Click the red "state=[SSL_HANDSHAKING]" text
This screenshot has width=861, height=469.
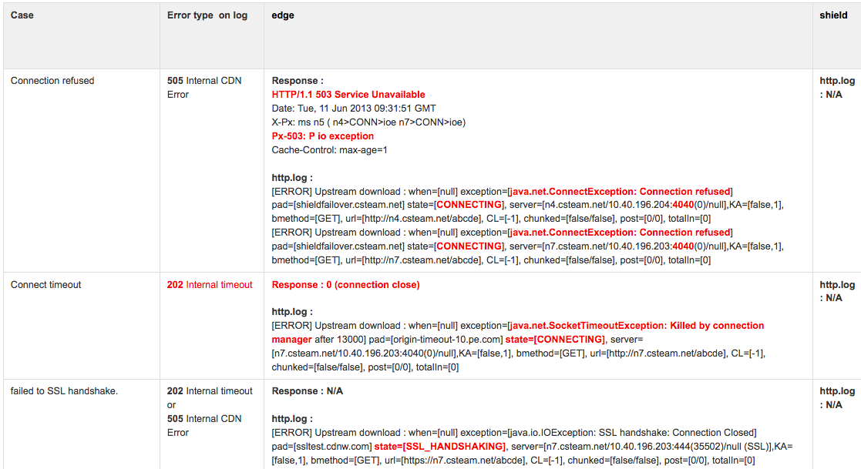[x=440, y=447]
